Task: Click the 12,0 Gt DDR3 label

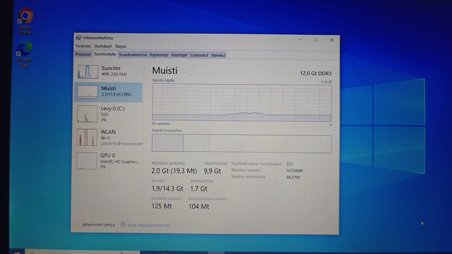Action: (315, 73)
